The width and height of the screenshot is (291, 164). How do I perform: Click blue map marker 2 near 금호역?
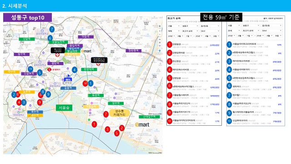point(14,95)
